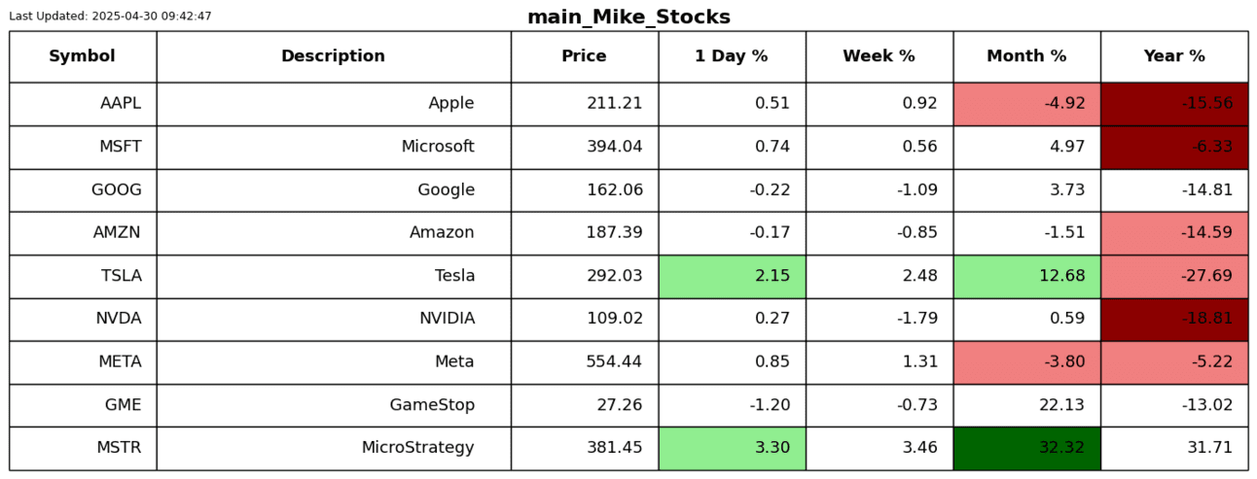Click the main_Mike_Stocks title
This screenshot has height=479, width=1257.
click(x=628, y=17)
